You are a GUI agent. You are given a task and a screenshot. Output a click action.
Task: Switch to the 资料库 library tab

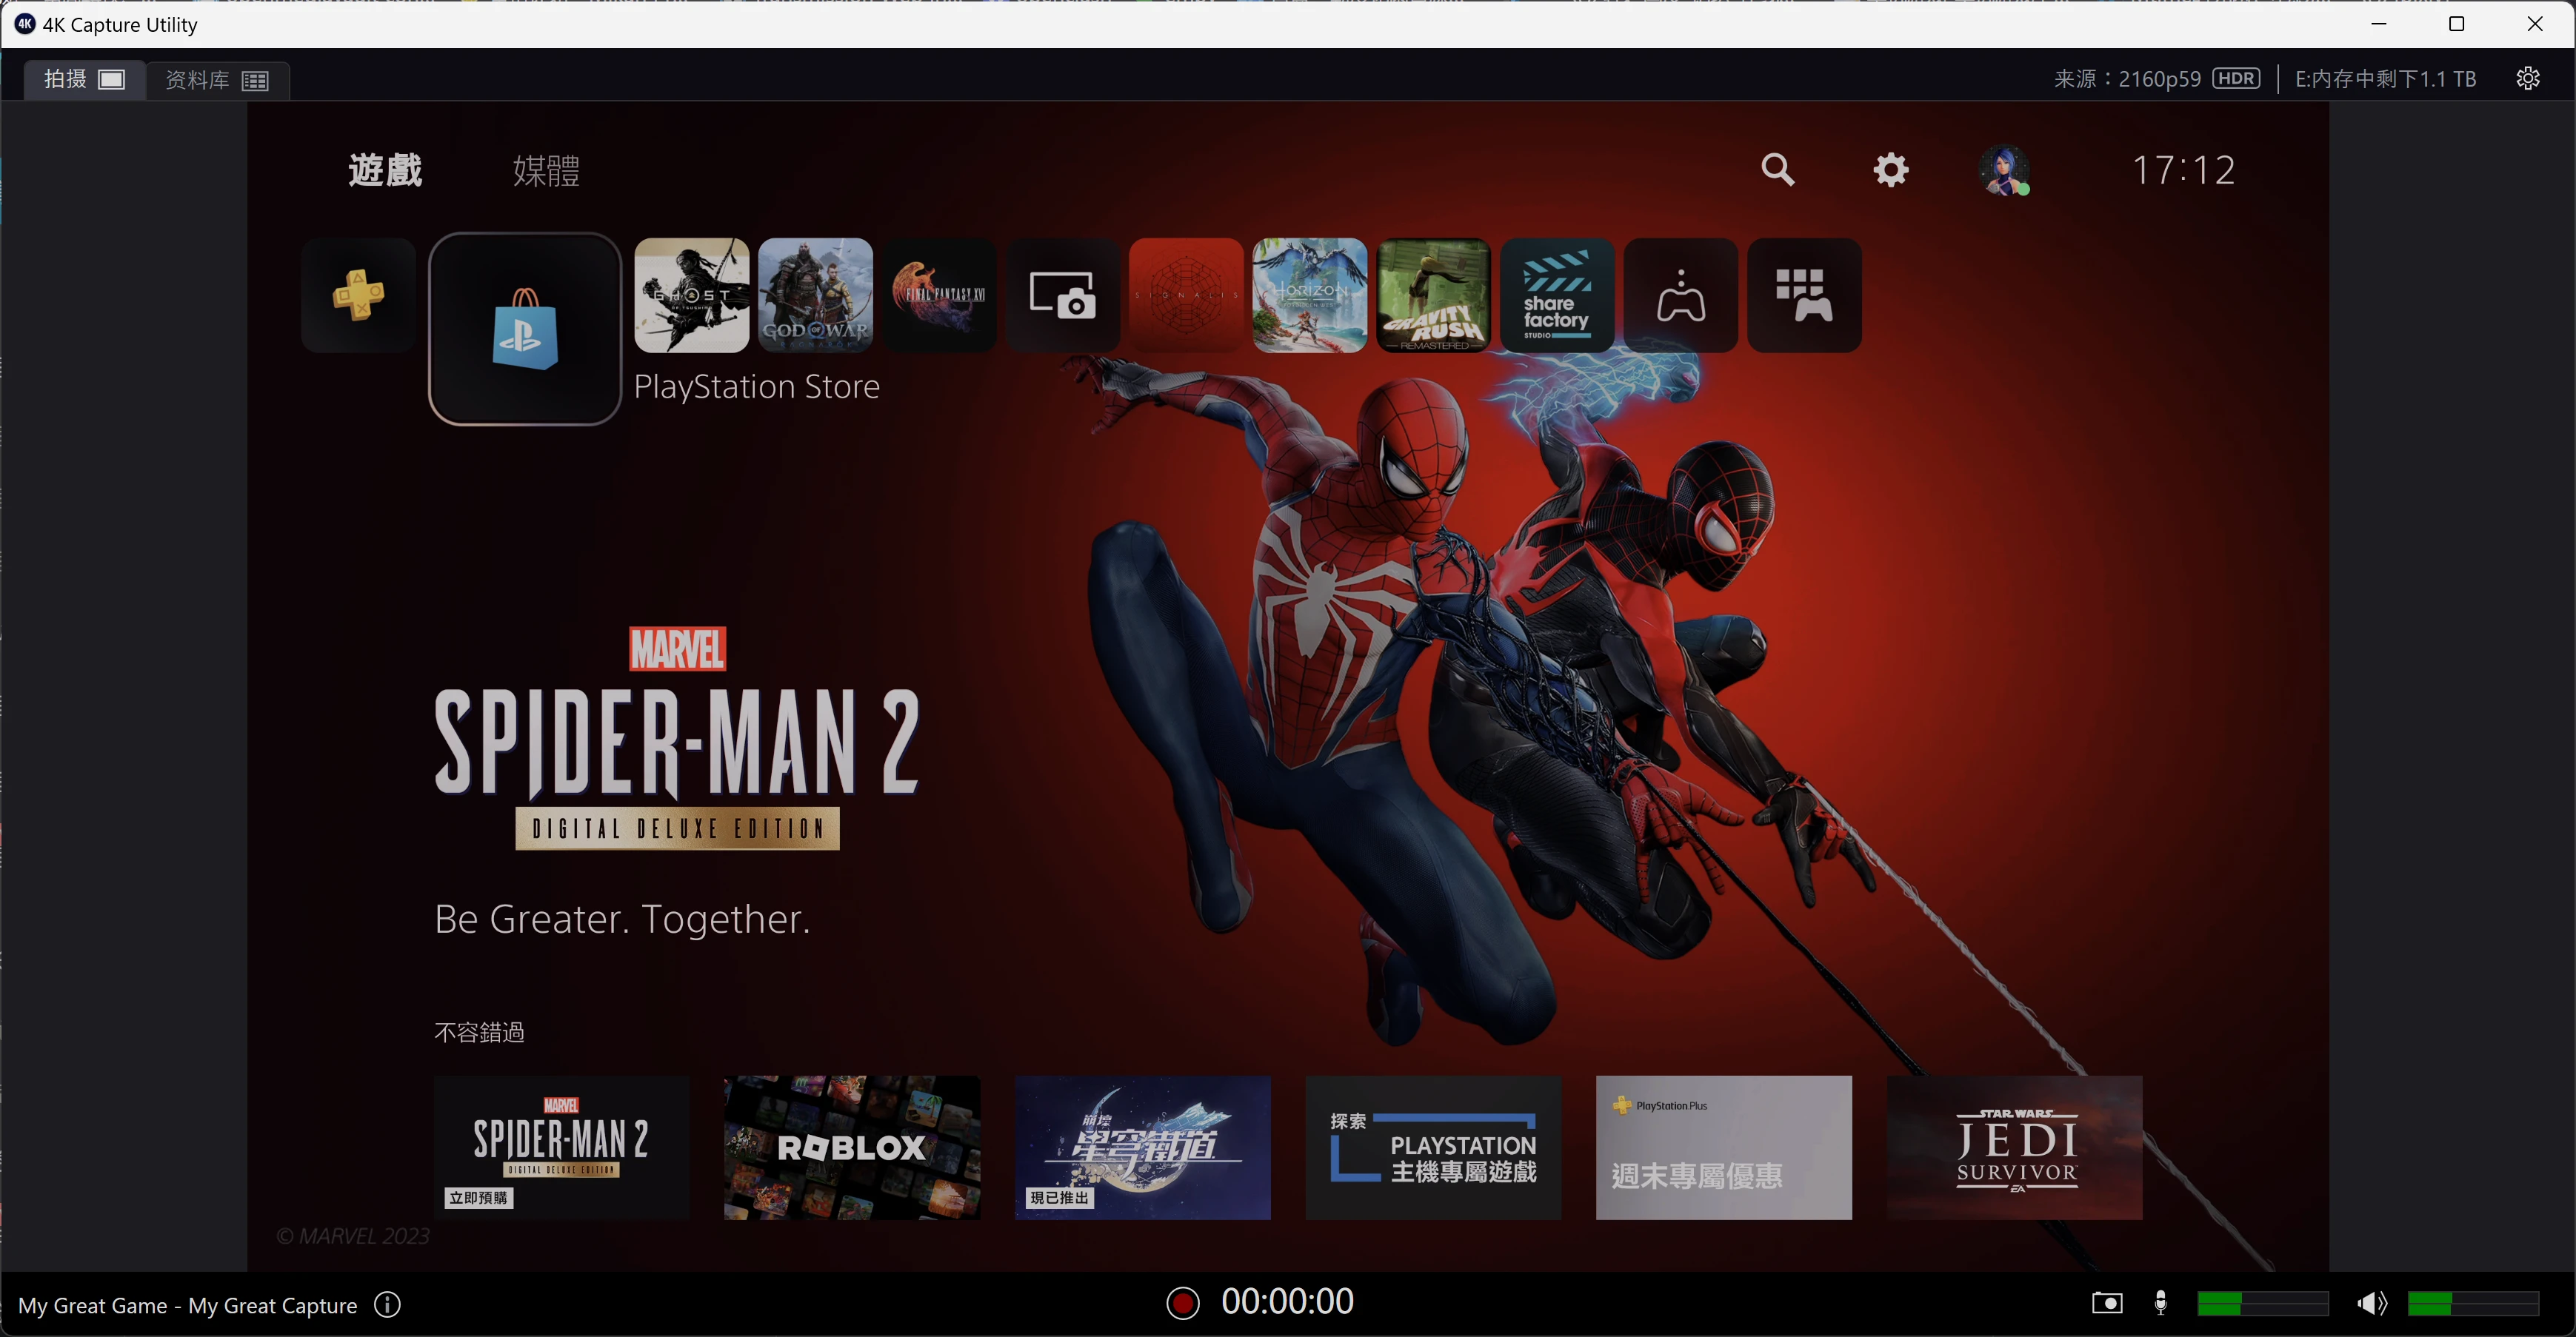(217, 80)
